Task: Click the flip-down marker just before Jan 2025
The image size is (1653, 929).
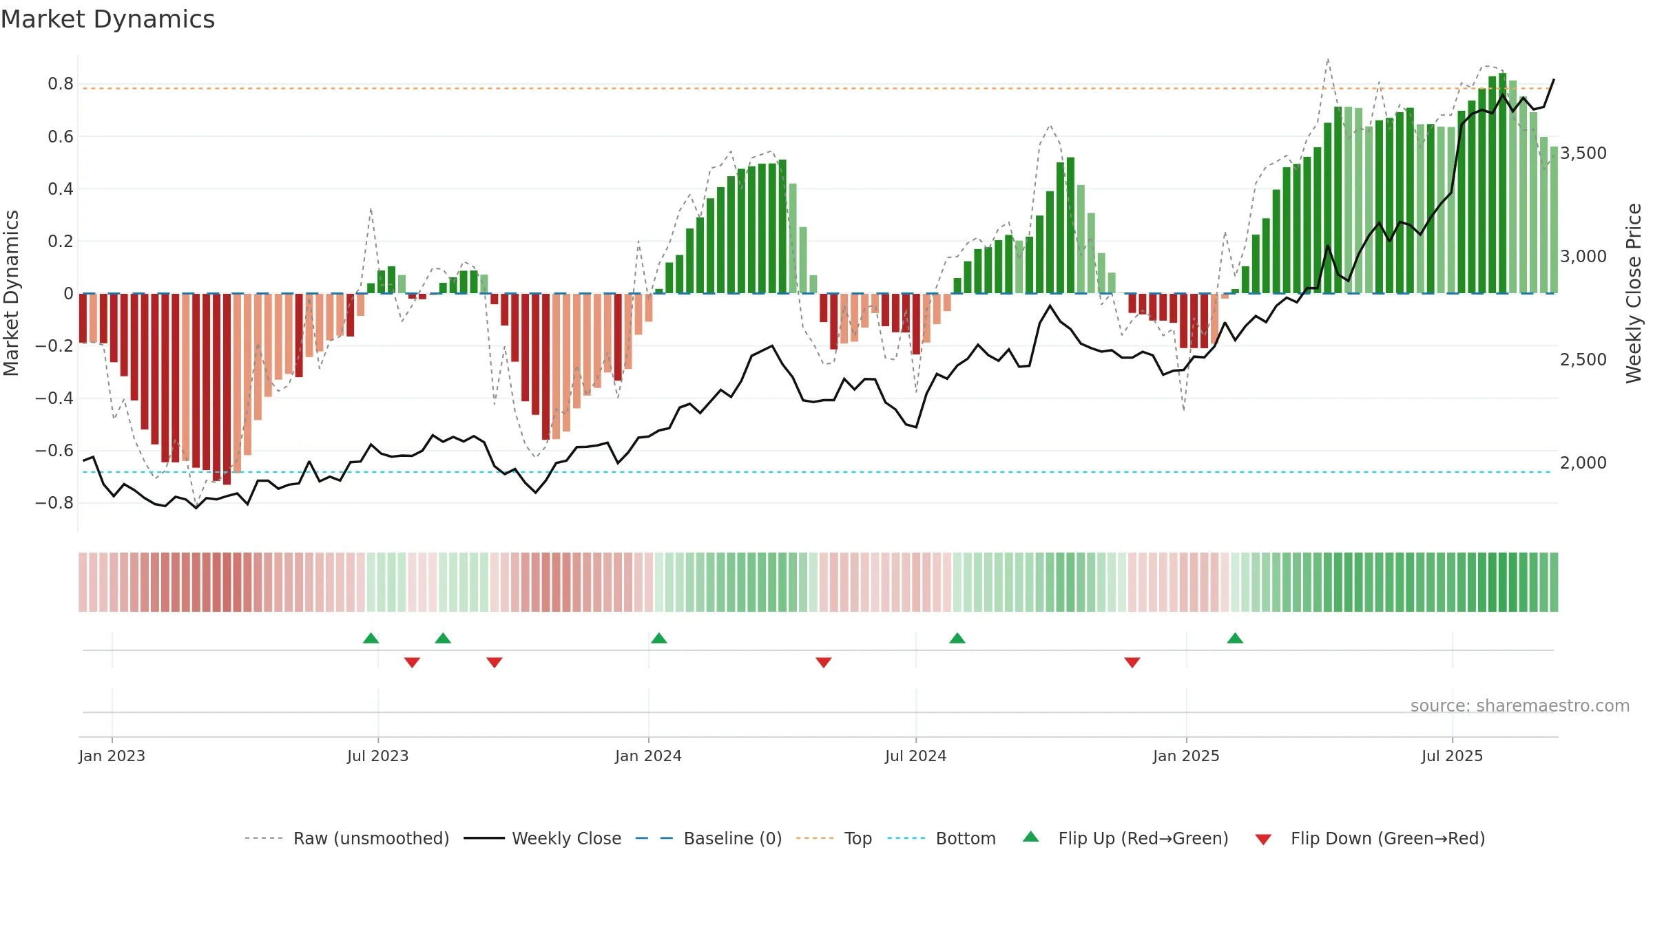Action: (x=1132, y=663)
